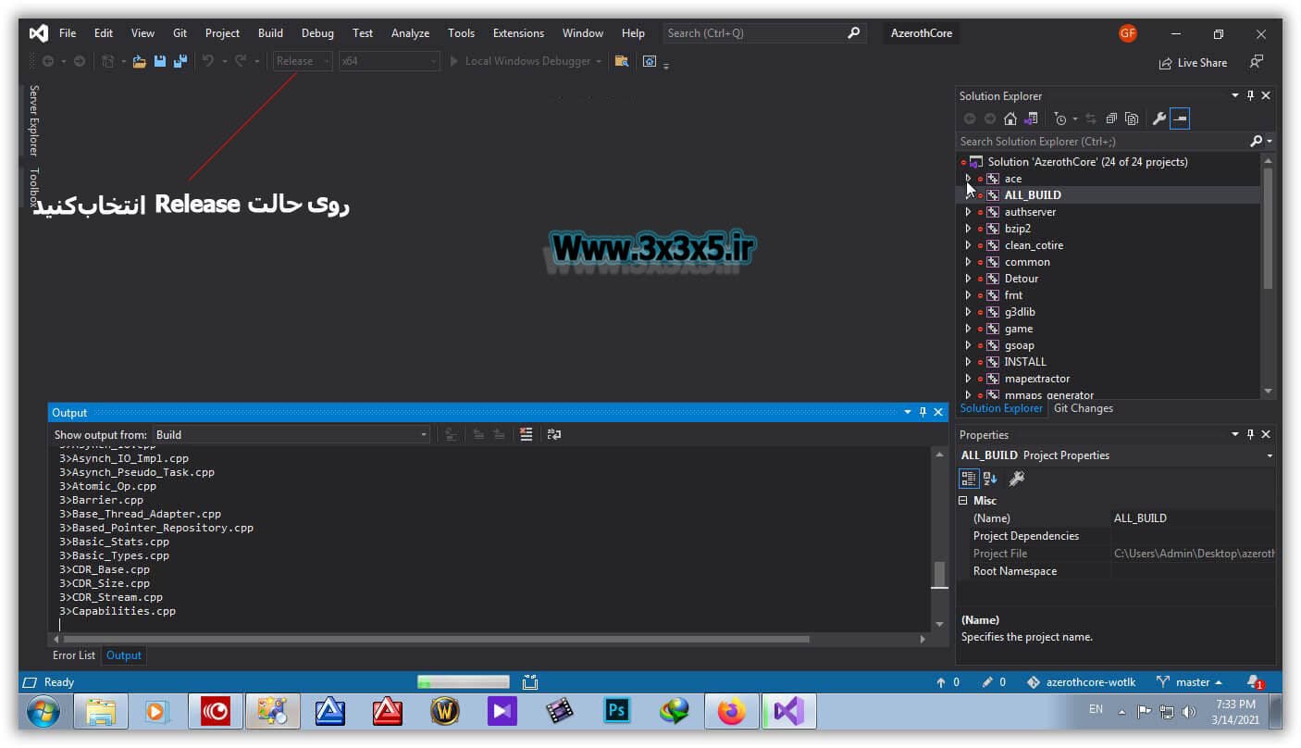Screen dimensions: 1301x748
Task: Select the Detour project
Action: tap(1021, 279)
